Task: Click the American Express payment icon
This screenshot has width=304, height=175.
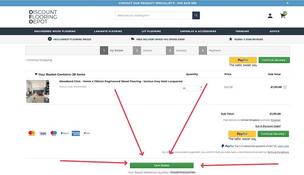Action: coord(76,133)
